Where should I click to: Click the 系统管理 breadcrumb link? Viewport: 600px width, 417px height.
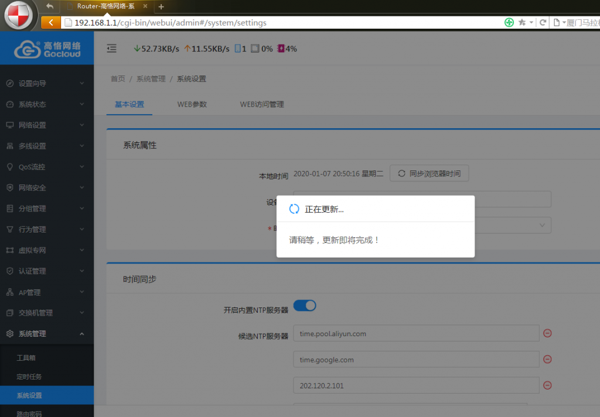pyautogui.click(x=151, y=79)
